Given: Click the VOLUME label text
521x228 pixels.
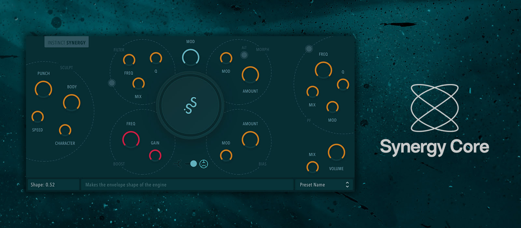Looking at the screenshot, I should click(x=336, y=169).
